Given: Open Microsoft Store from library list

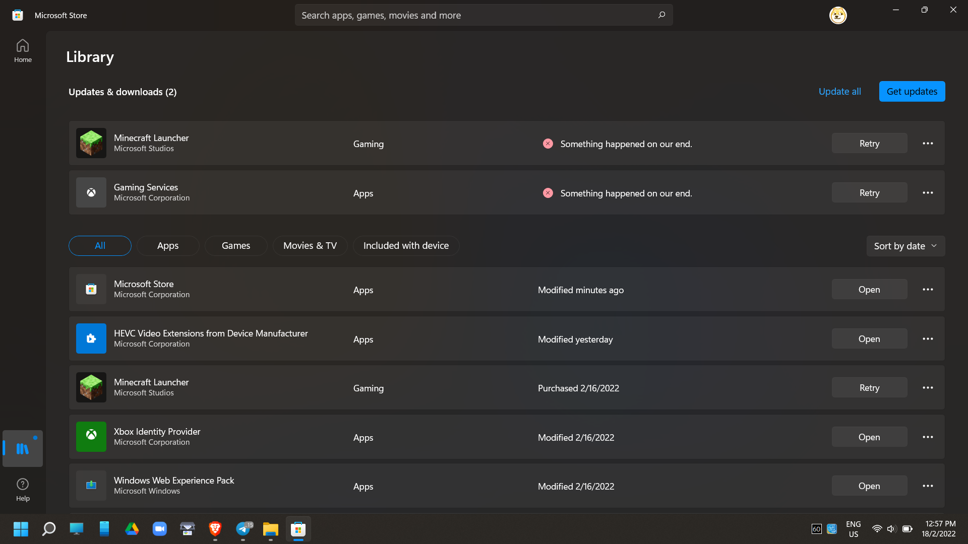Looking at the screenshot, I should (x=869, y=290).
